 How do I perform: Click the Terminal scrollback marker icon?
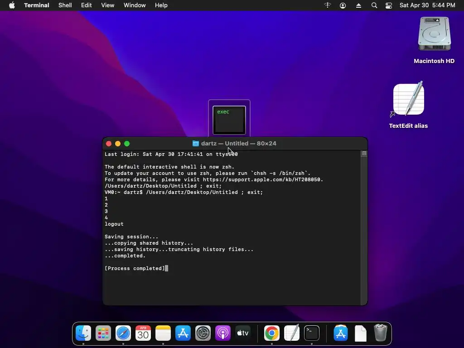tap(364, 153)
